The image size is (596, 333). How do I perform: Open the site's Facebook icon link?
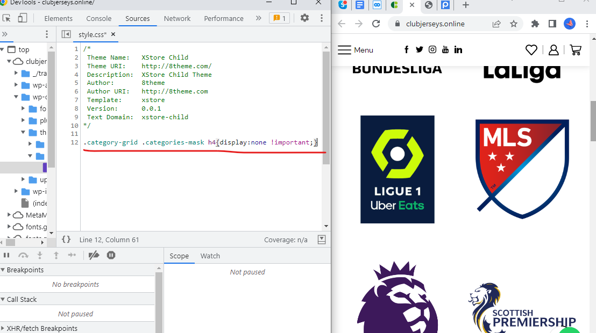pos(406,50)
